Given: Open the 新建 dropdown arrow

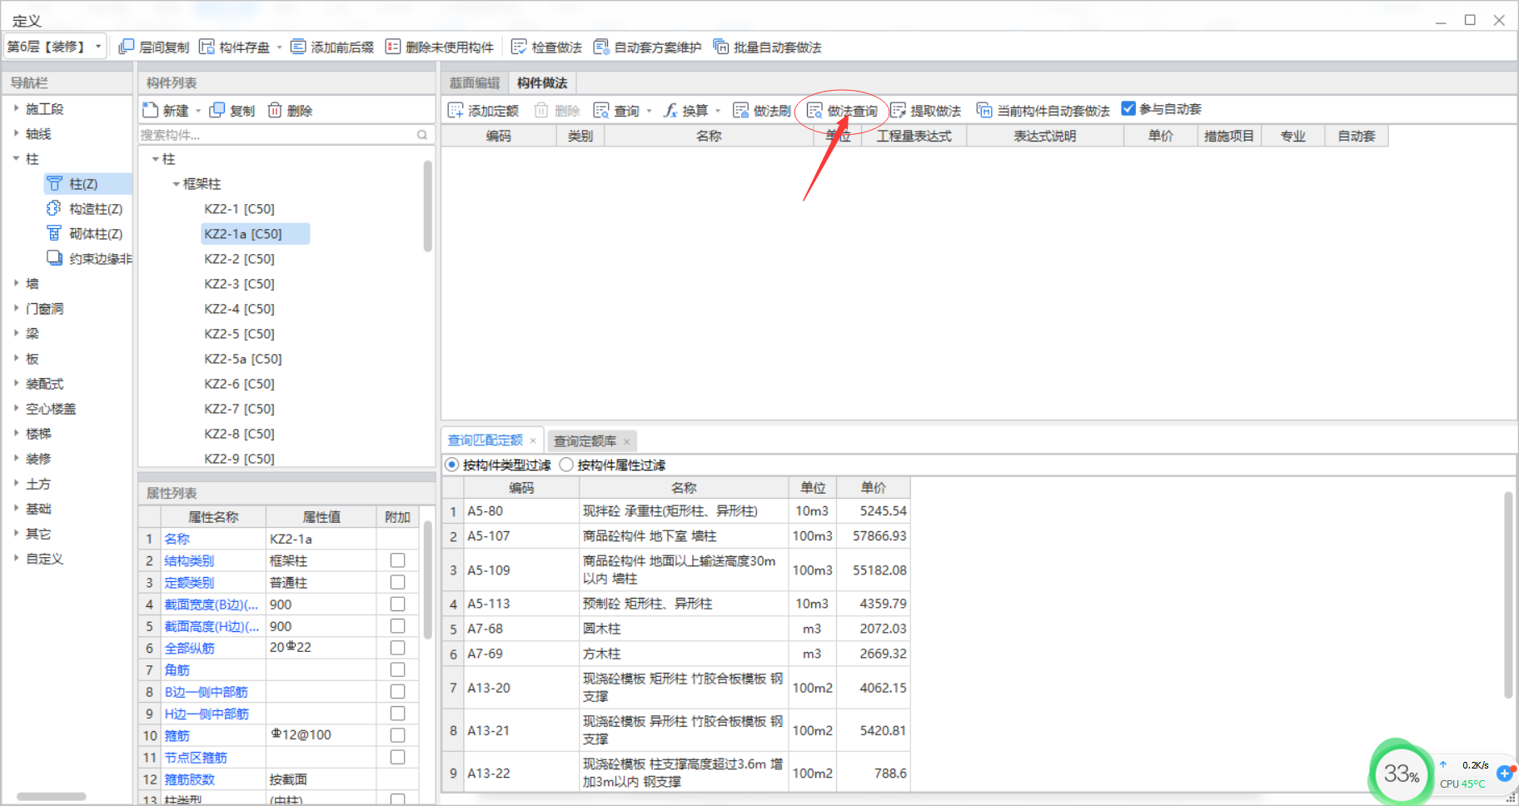Looking at the screenshot, I should point(198,111).
